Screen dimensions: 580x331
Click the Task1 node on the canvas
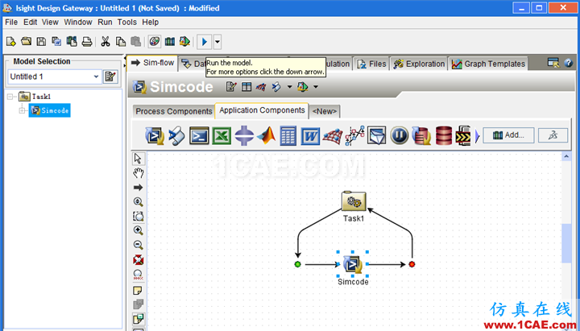(354, 201)
